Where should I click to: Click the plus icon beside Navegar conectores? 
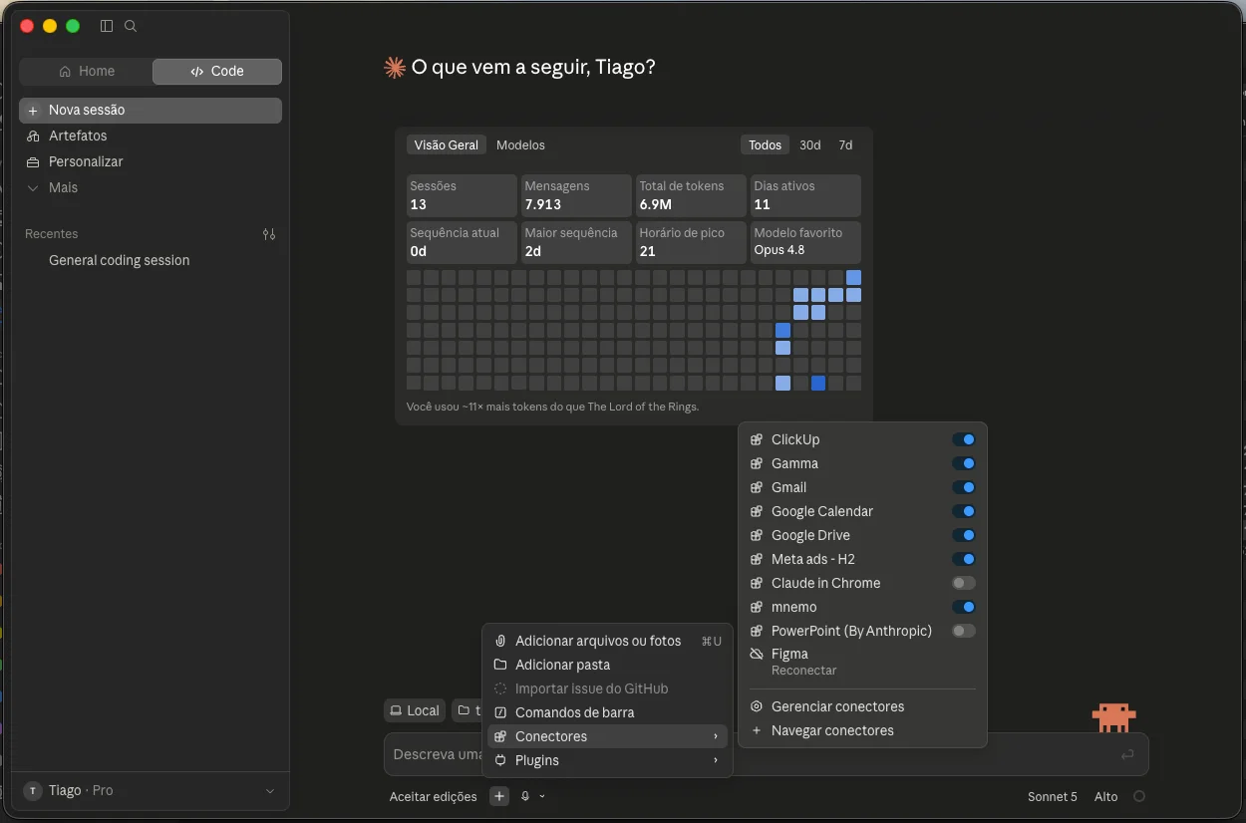[757, 730]
